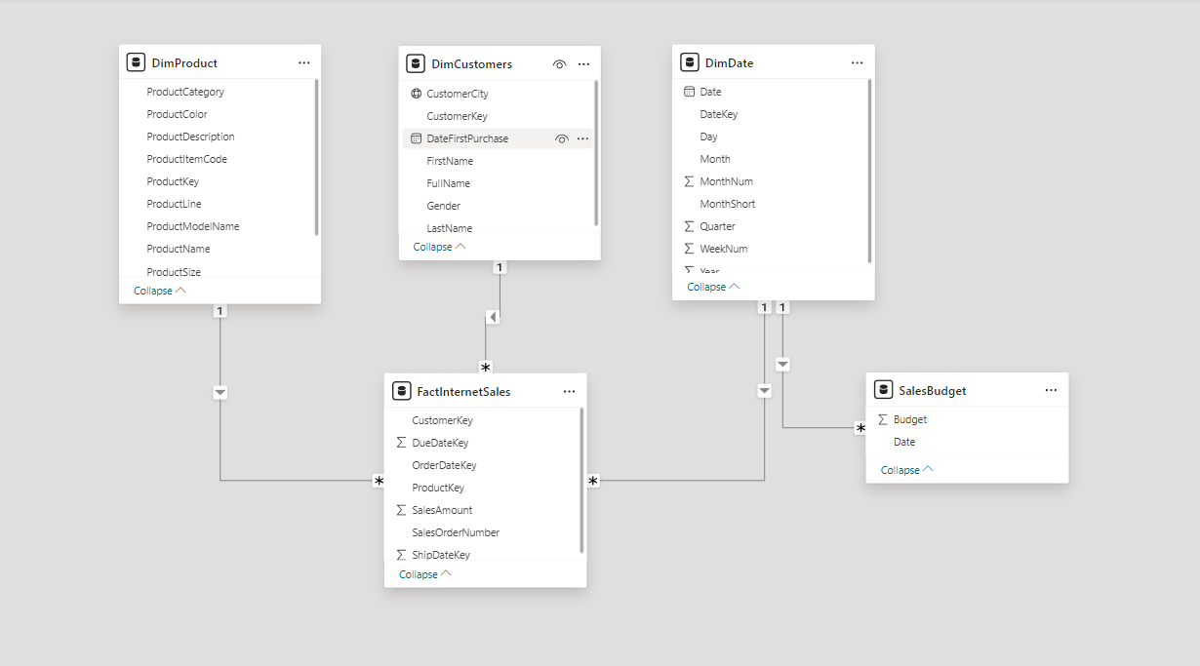Click the FactInternetSales table database icon
The height and width of the screenshot is (666, 1200).
pos(401,391)
